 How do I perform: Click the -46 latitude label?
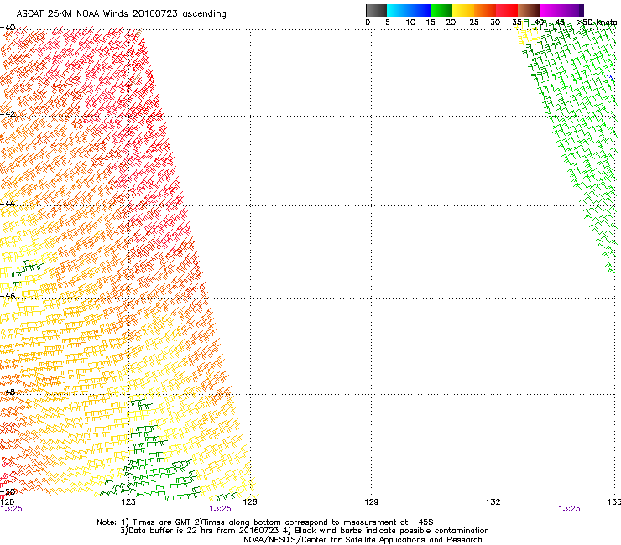(8, 296)
